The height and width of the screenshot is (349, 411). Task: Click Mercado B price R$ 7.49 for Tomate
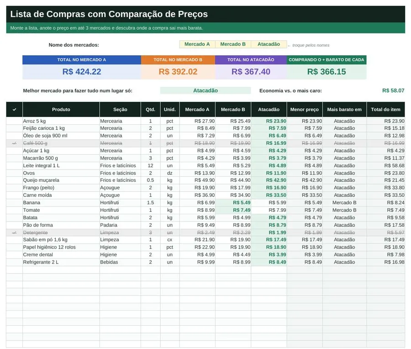coord(233,210)
